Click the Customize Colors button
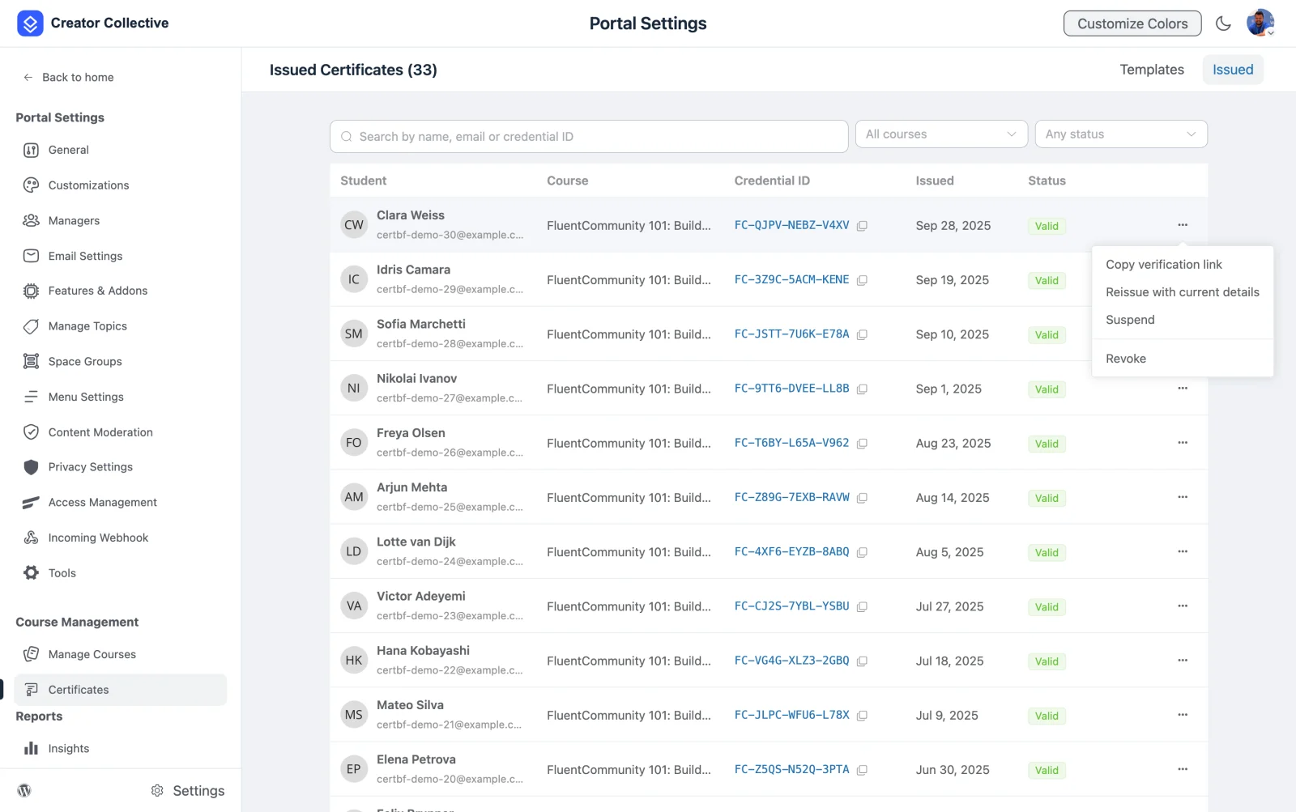1296x812 pixels. click(x=1132, y=23)
